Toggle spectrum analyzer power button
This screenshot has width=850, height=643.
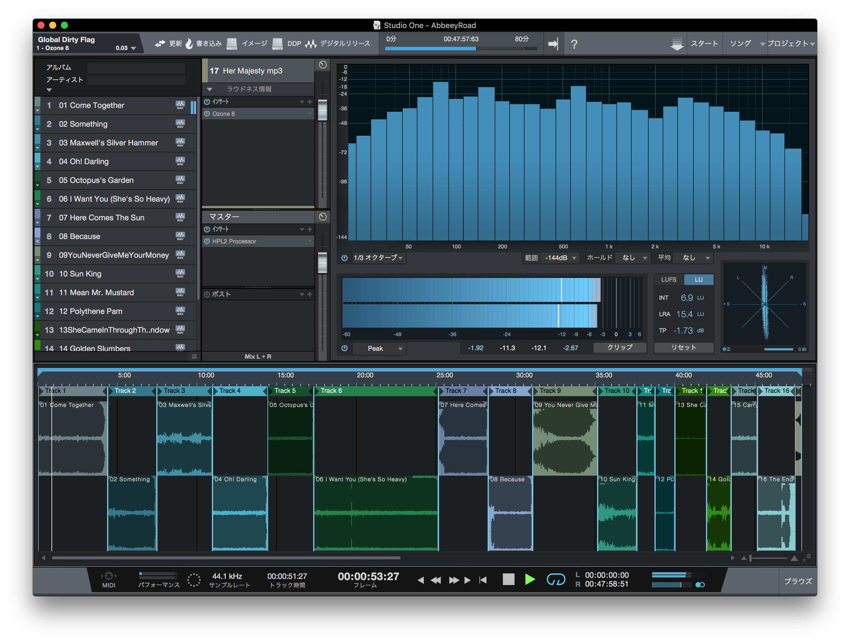pos(344,258)
